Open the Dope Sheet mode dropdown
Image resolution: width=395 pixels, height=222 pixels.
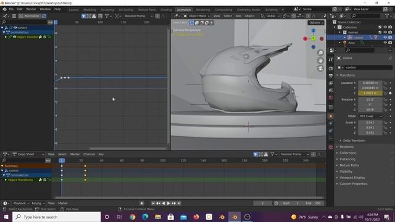tap(28, 154)
